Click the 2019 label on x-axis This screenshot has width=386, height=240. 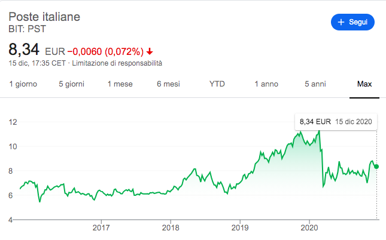point(240,227)
